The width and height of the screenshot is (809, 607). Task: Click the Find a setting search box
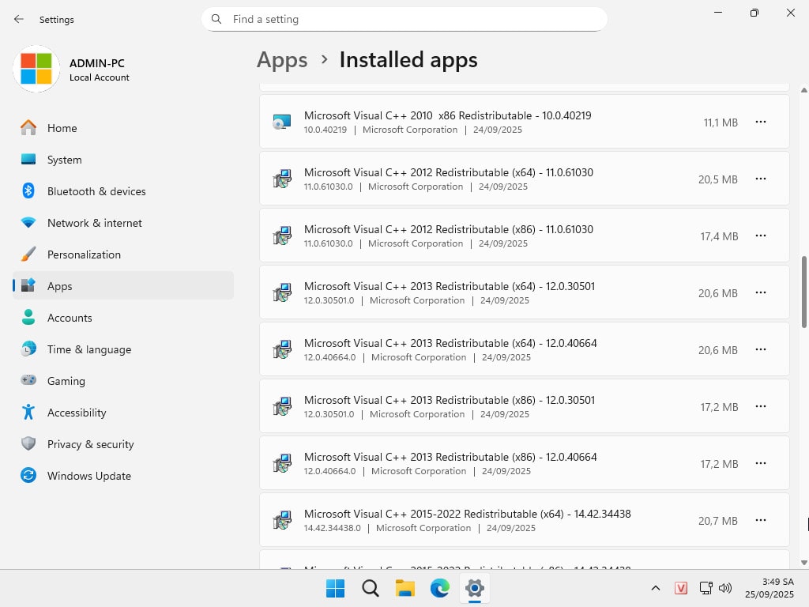click(411, 19)
